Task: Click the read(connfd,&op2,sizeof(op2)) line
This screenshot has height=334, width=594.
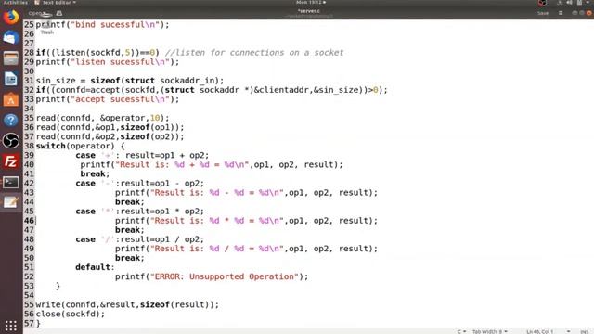Action: 110,136
